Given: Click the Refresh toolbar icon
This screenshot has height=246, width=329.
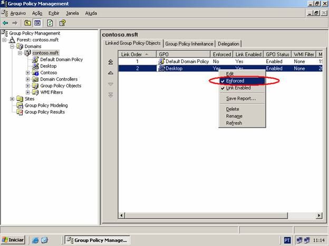Looking at the screenshot, I should (50, 23).
